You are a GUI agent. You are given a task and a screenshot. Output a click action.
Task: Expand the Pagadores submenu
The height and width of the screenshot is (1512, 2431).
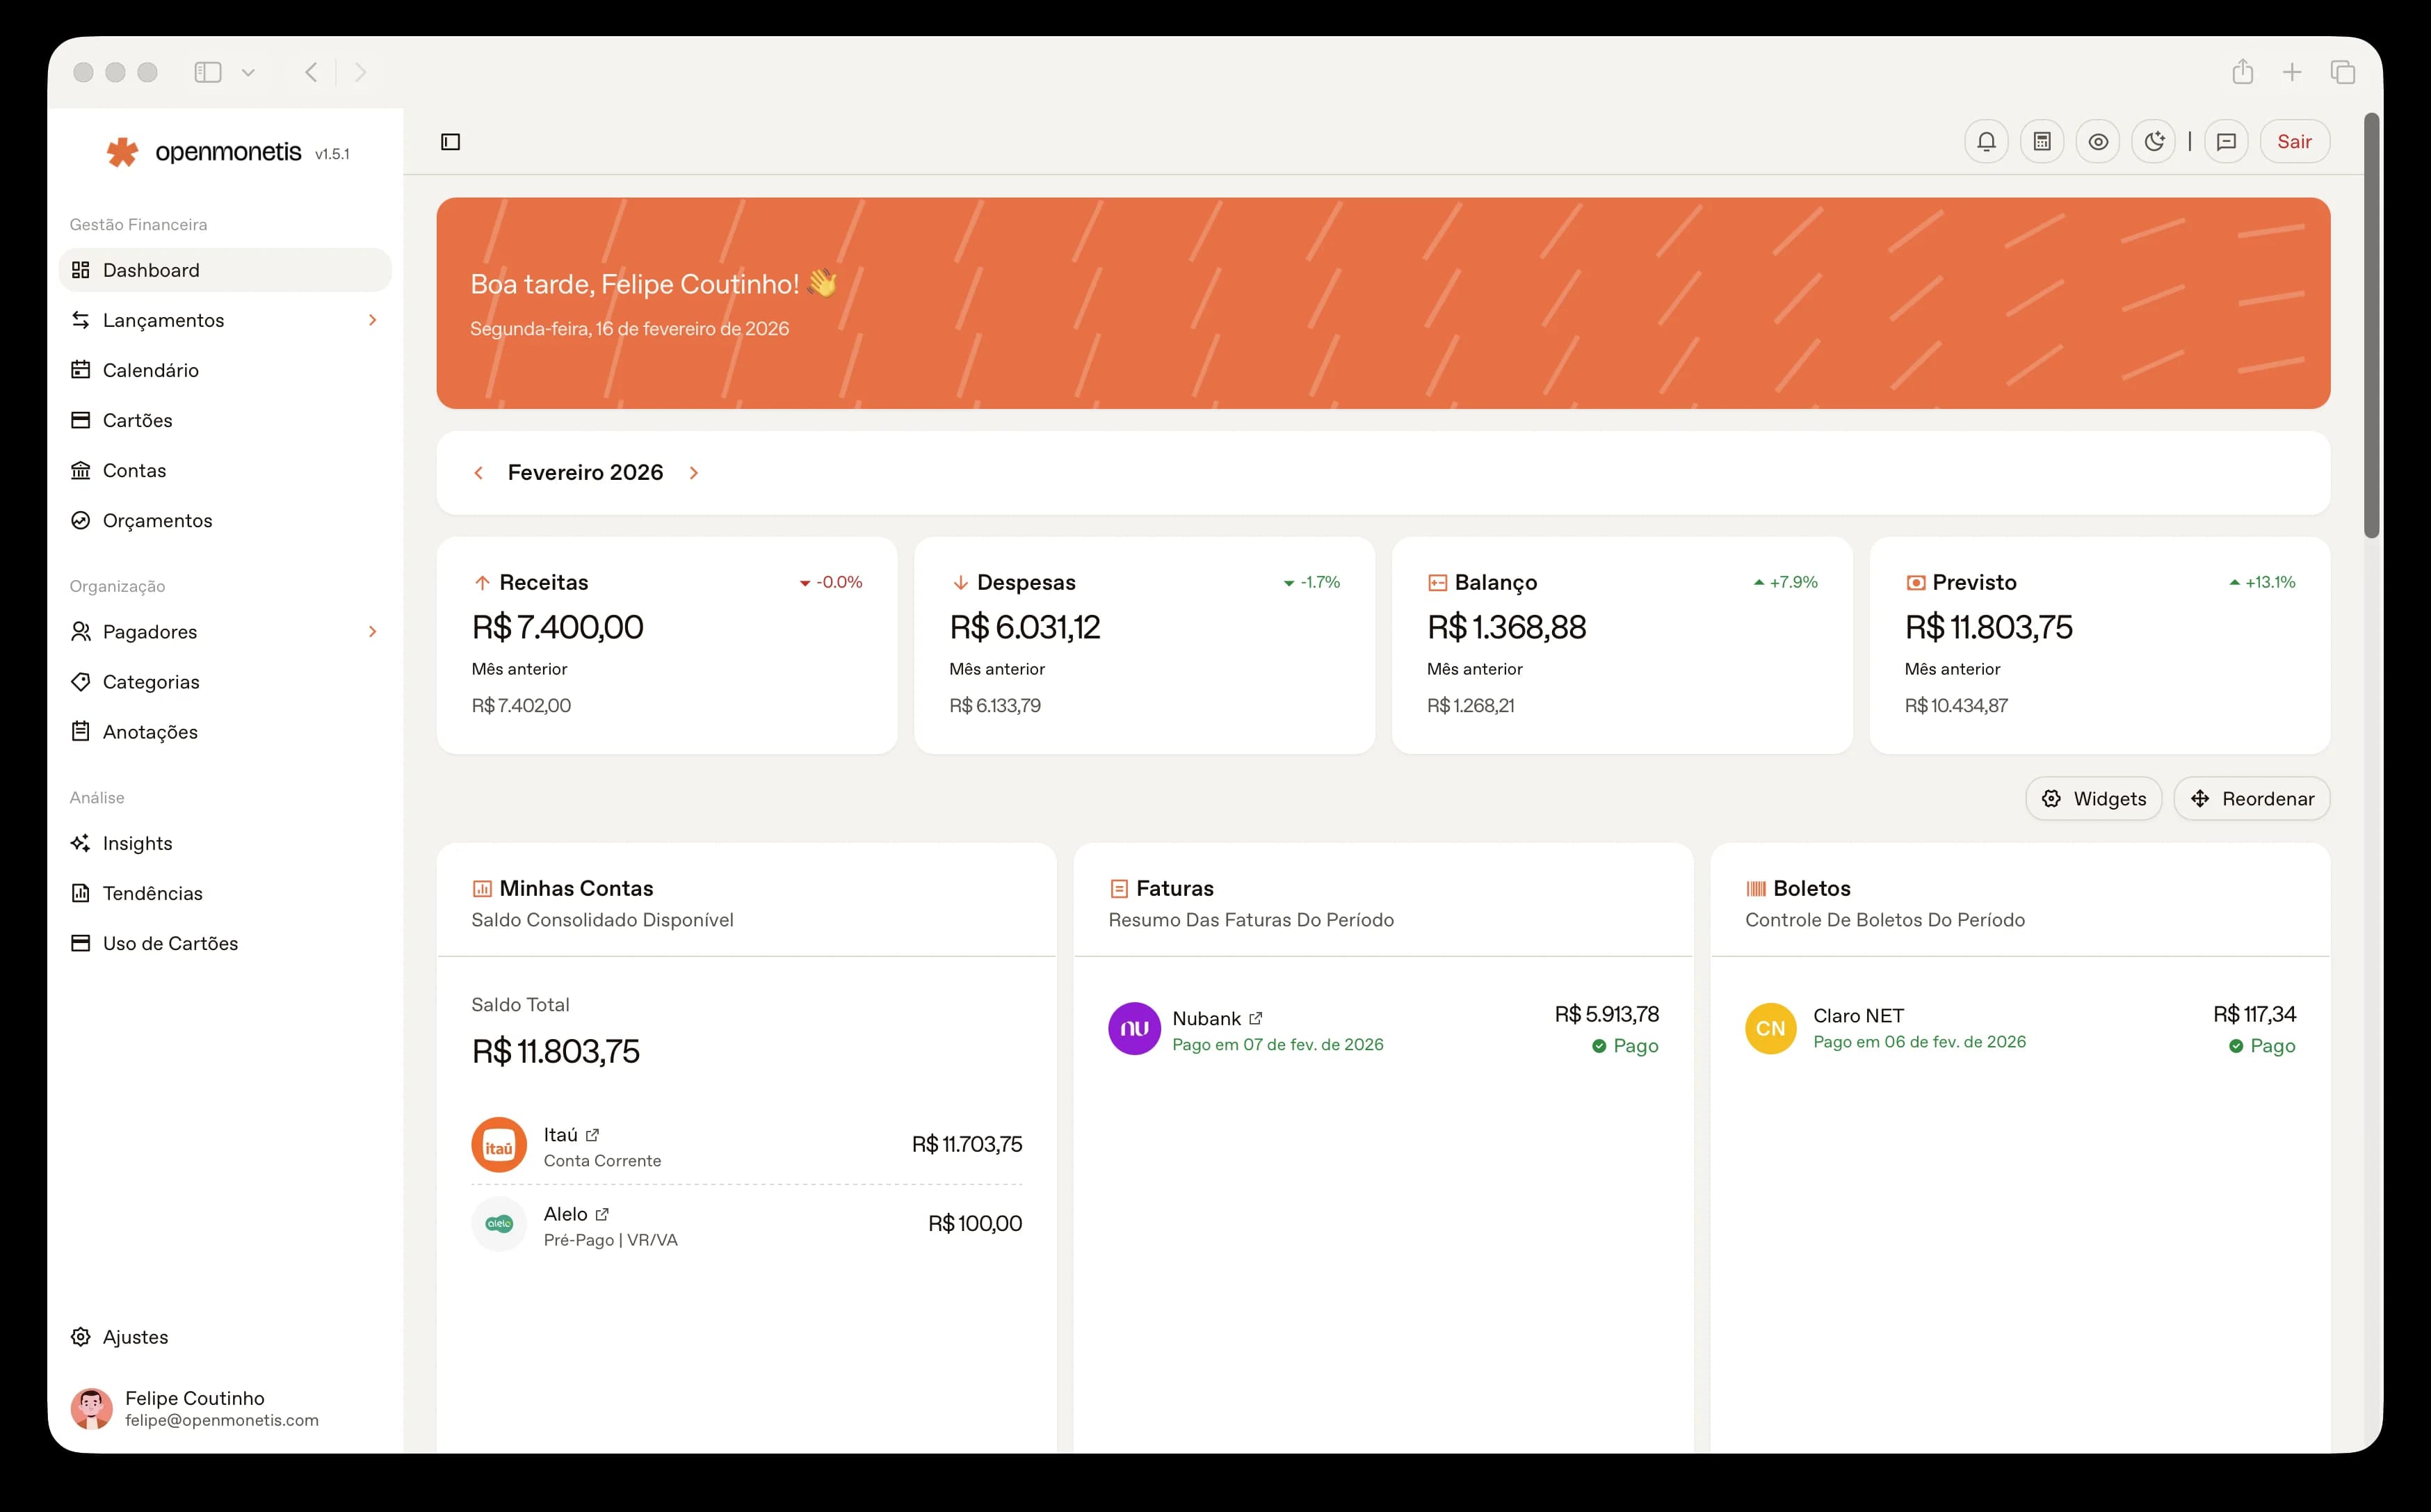pyautogui.click(x=372, y=631)
